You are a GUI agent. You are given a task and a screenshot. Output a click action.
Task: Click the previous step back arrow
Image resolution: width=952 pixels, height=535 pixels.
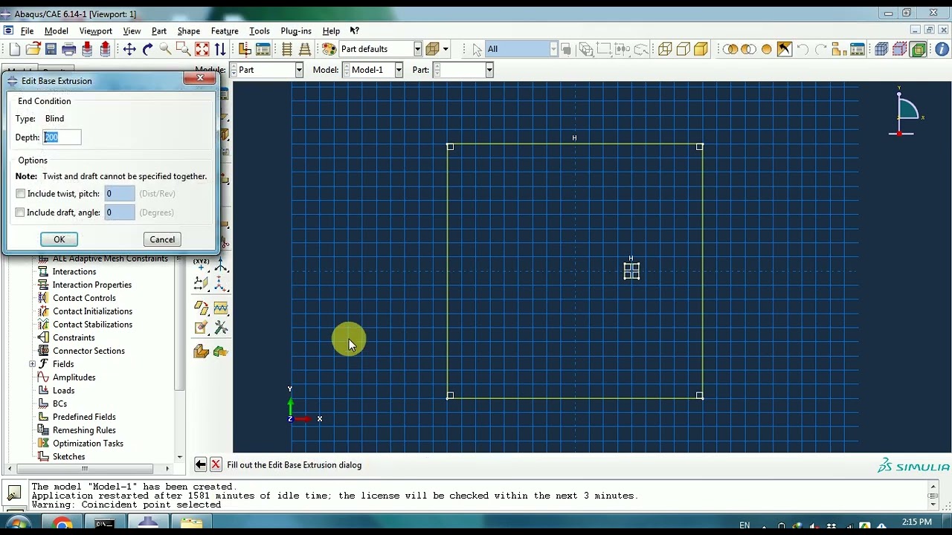201,464
